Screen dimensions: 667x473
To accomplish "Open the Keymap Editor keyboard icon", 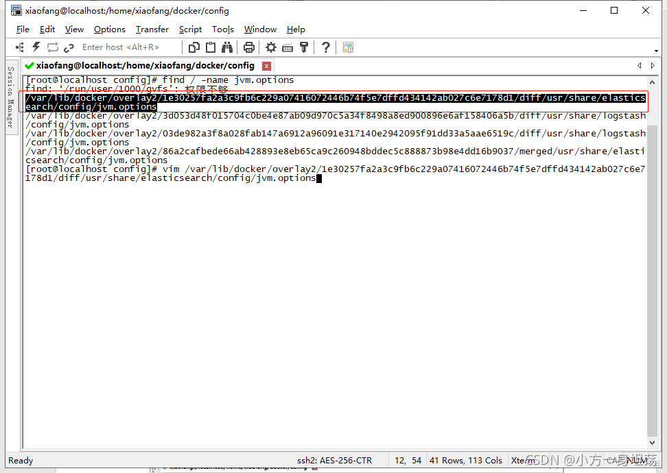I will click(x=288, y=47).
